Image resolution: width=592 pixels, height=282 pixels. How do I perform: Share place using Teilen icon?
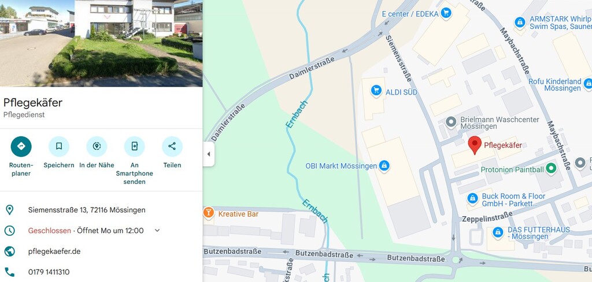172,146
